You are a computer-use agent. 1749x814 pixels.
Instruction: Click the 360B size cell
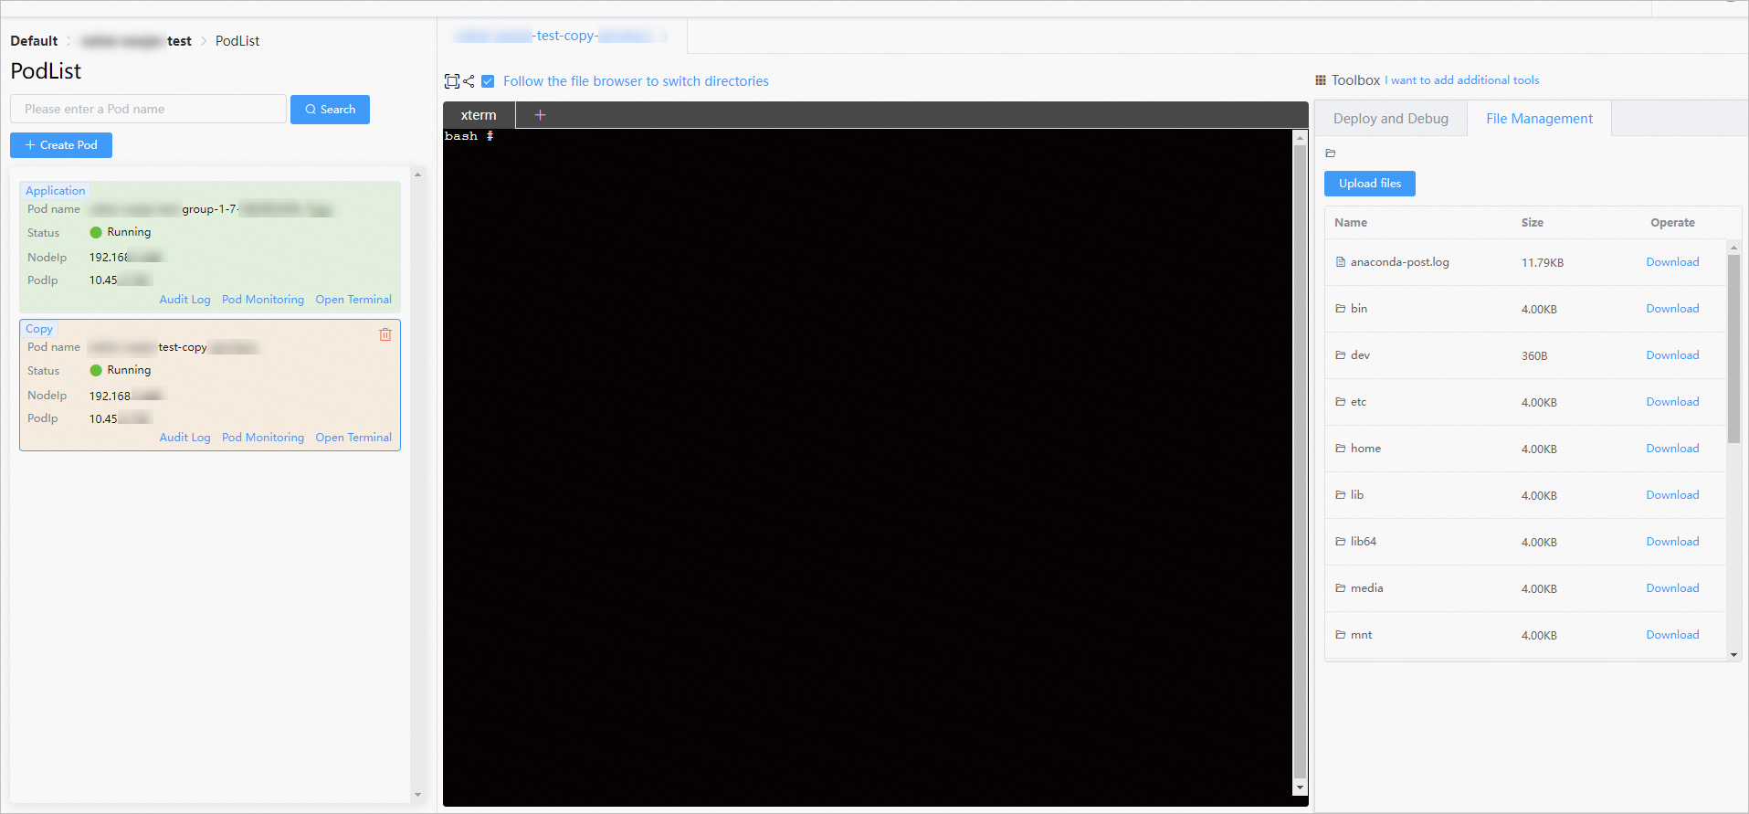1534,356
